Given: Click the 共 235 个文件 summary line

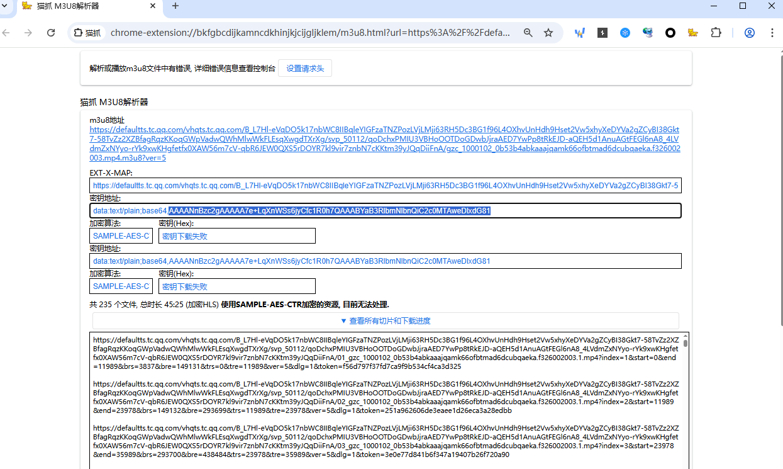Looking at the screenshot, I should [239, 304].
